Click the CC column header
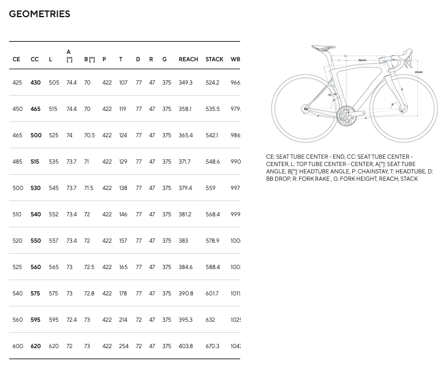Viewport: 446px width, 369px height. [x=35, y=59]
